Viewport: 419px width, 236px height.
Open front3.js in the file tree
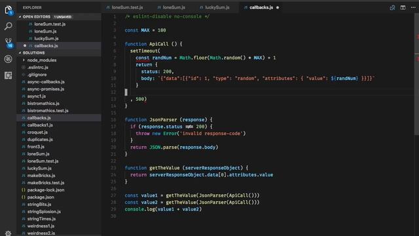click(x=36, y=147)
